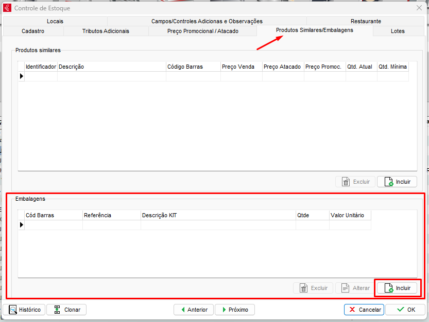Click the Clonar copy icon

pos(56,310)
